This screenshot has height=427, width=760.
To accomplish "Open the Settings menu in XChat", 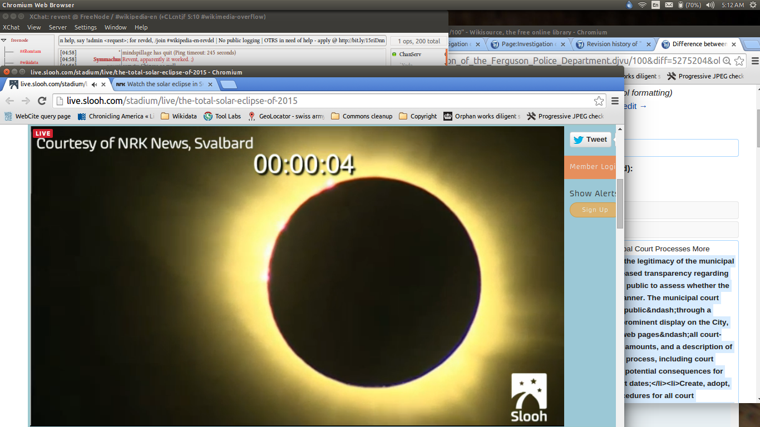I will click(86, 27).
